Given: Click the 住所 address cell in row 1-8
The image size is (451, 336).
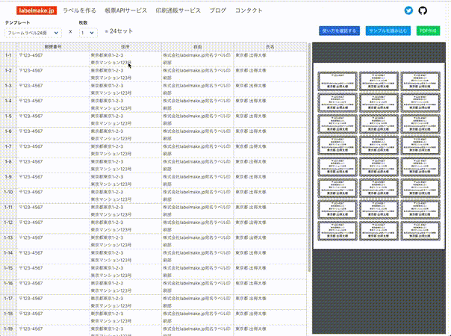Looking at the screenshot, I should [125, 165].
